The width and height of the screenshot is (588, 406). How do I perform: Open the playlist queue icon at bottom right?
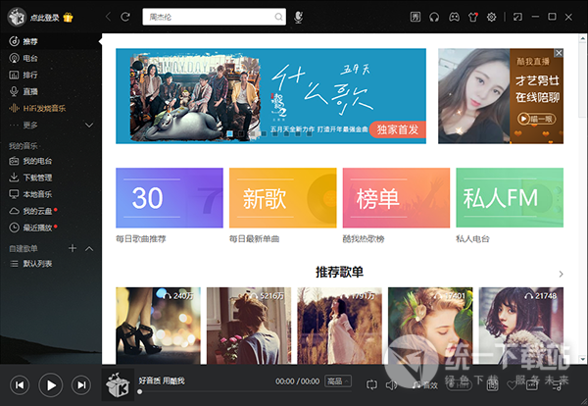tap(559, 384)
